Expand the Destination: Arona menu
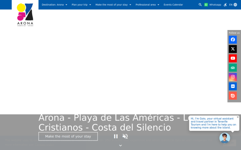The height and width of the screenshot is (150, 241). click(x=54, y=5)
